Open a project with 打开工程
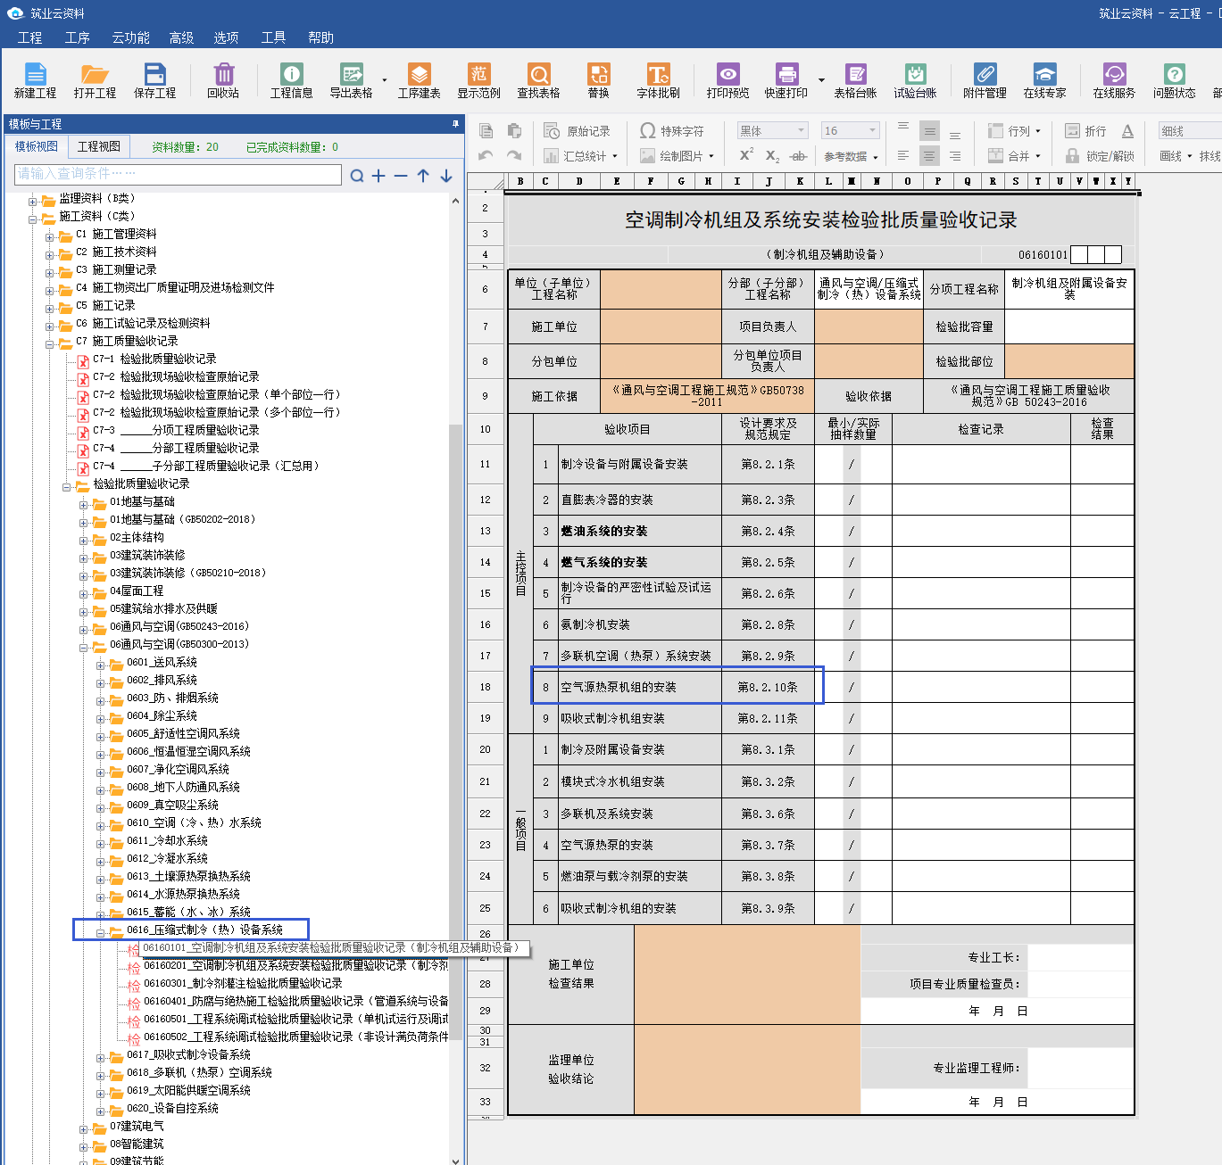 [95, 80]
